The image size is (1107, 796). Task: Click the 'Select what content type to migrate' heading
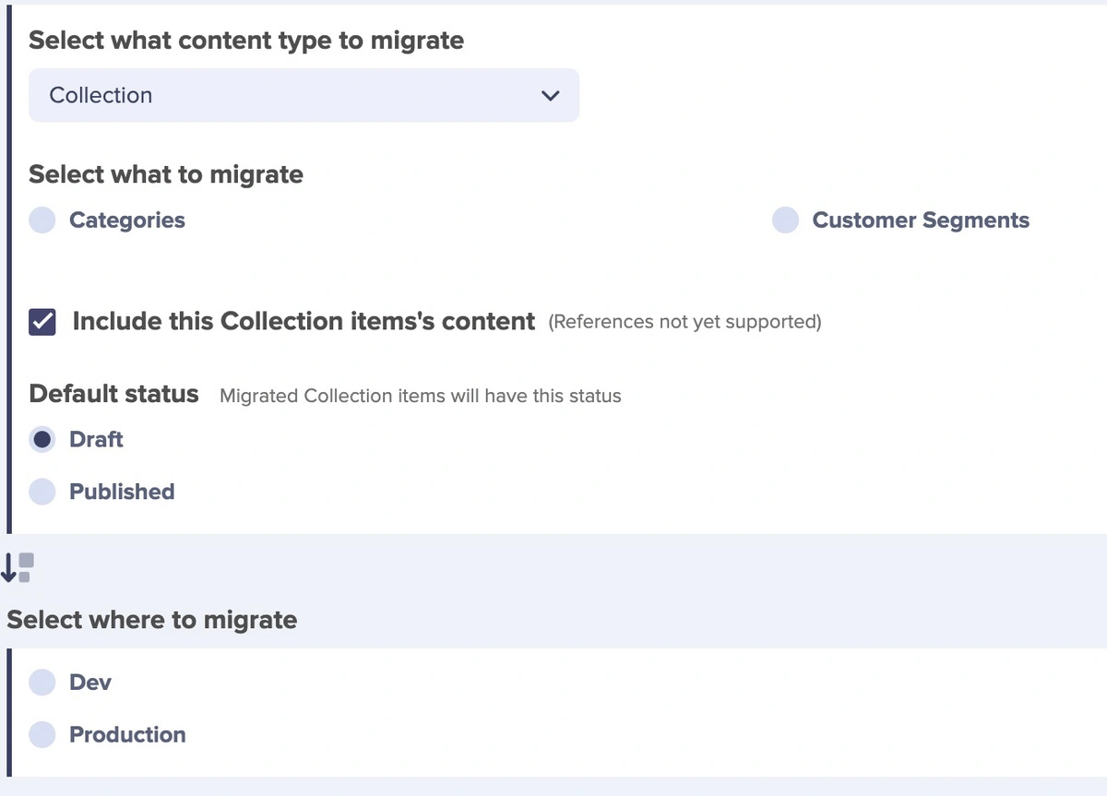[246, 41]
